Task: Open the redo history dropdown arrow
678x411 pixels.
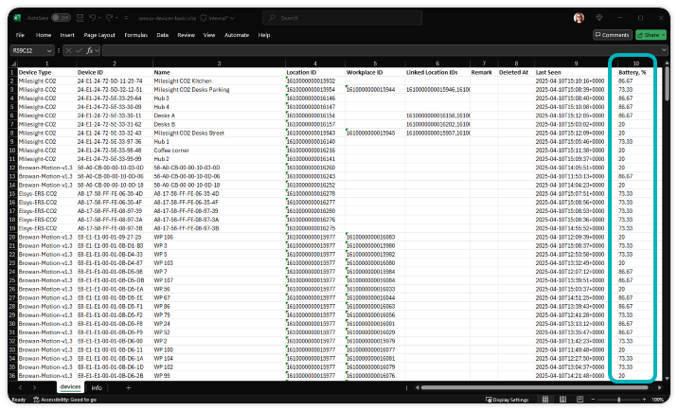Action: [x=116, y=18]
